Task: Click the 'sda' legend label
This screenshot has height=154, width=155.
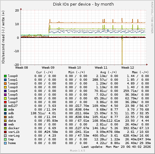Action: tap(11, 110)
